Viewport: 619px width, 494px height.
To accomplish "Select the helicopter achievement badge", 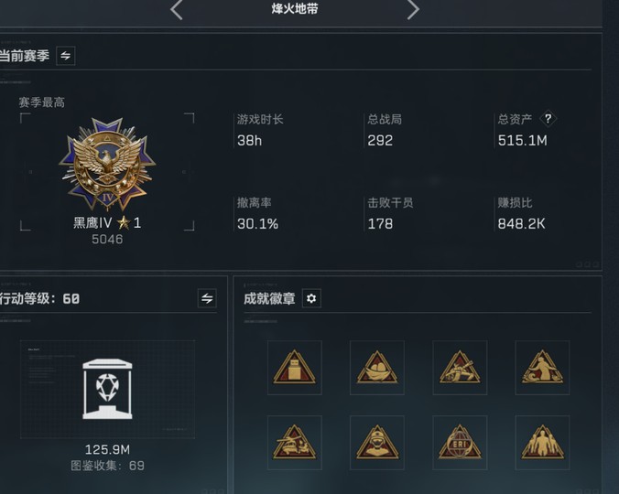I will point(295,443).
